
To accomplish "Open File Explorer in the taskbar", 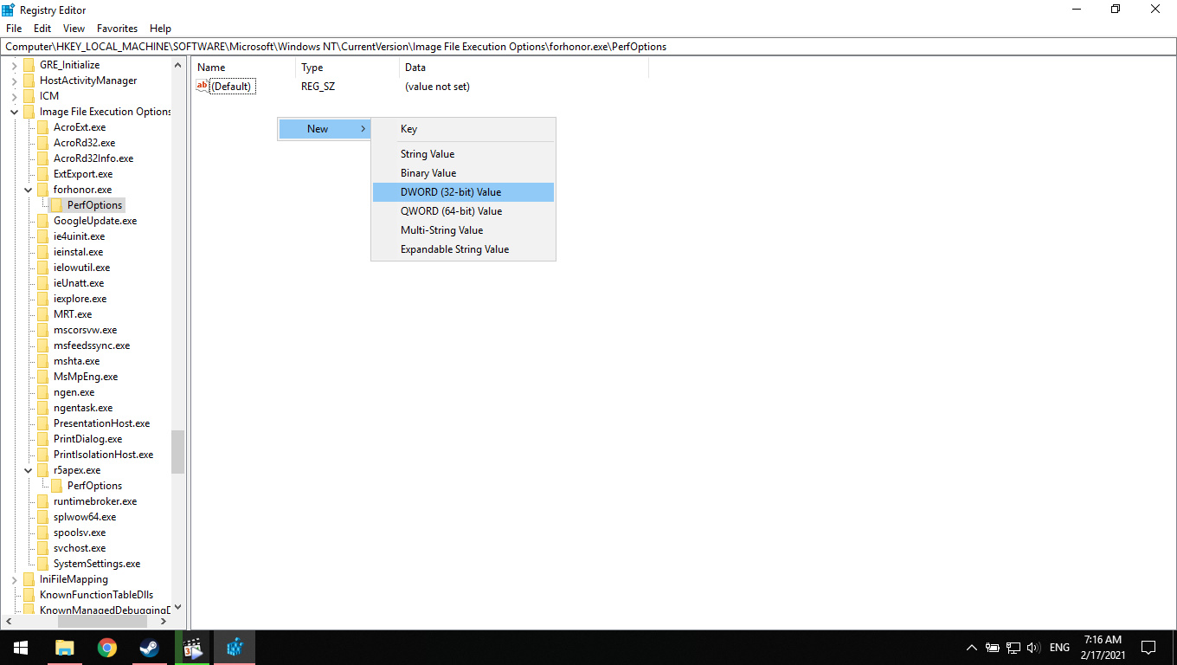I will click(x=64, y=647).
